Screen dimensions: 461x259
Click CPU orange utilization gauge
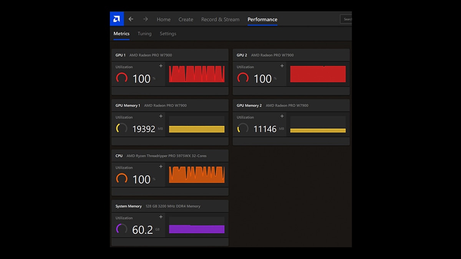[x=122, y=179]
